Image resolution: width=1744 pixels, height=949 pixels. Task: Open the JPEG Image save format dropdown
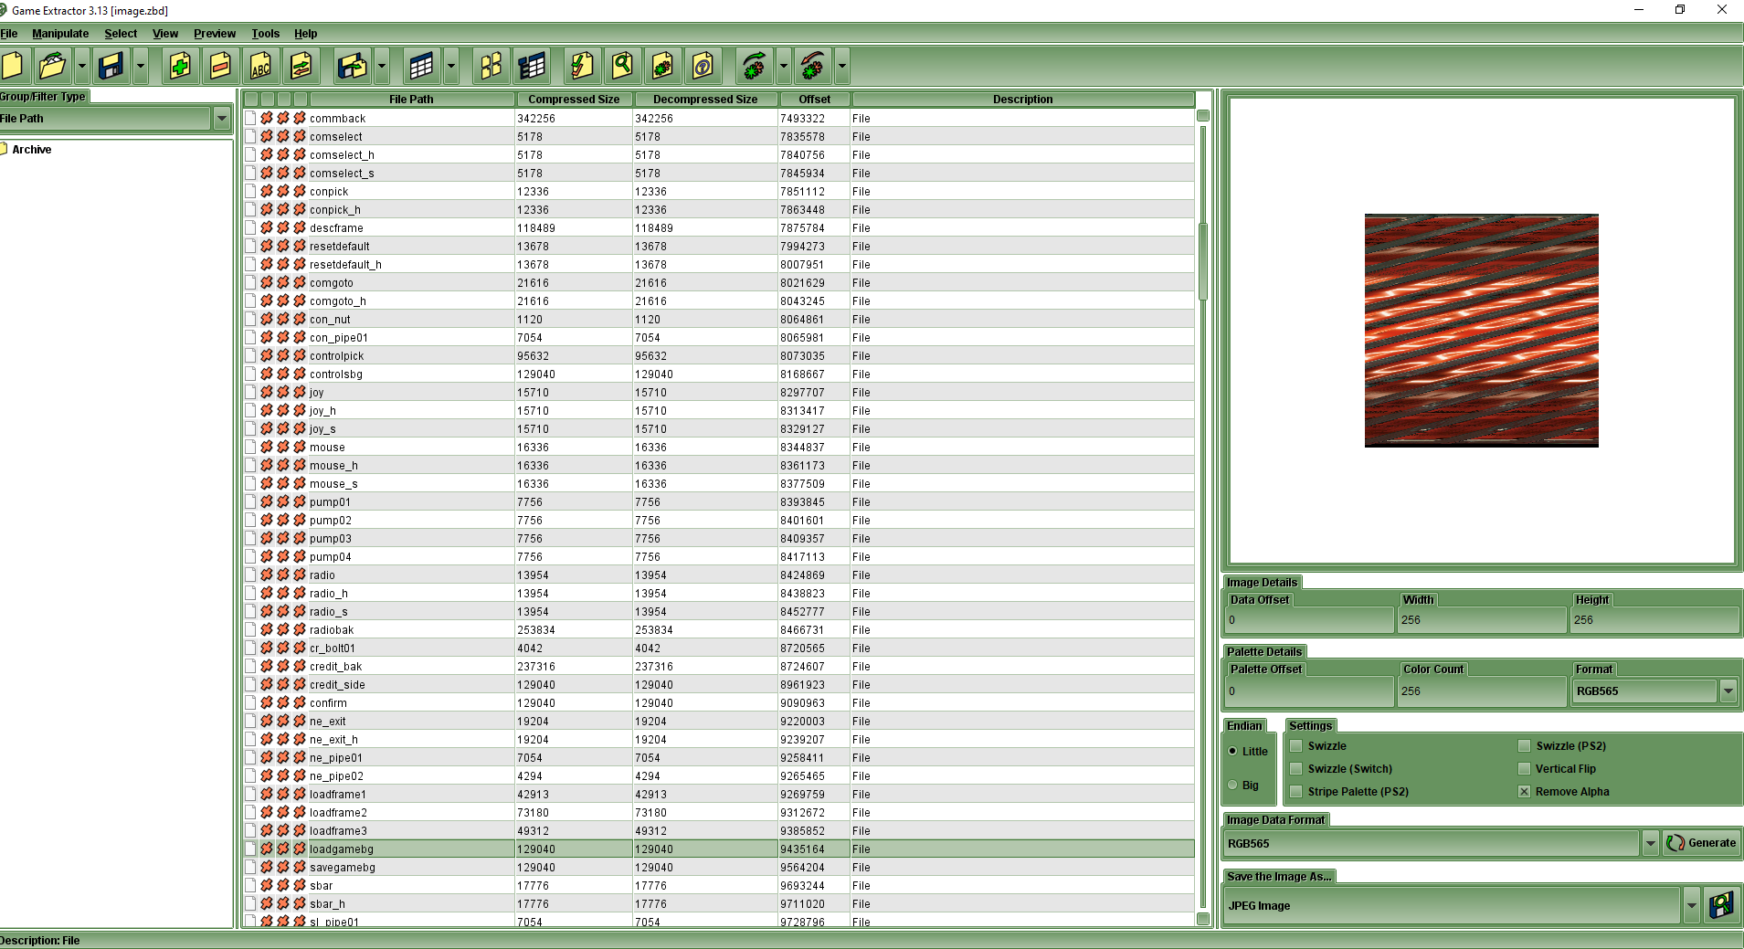(x=1691, y=905)
